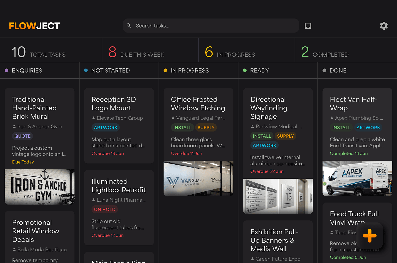Screen dimensions: 397x263
Task: Focus the Search tasks field
Action: coord(211,26)
